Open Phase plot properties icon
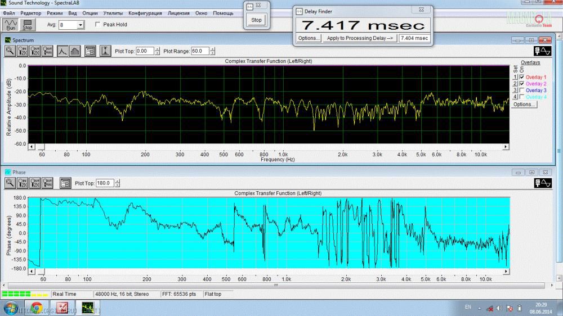 pyautogui.click(x=65, y=183)
